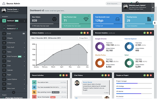Click the UI Elements sidebar icon

[x=4, y=43]
